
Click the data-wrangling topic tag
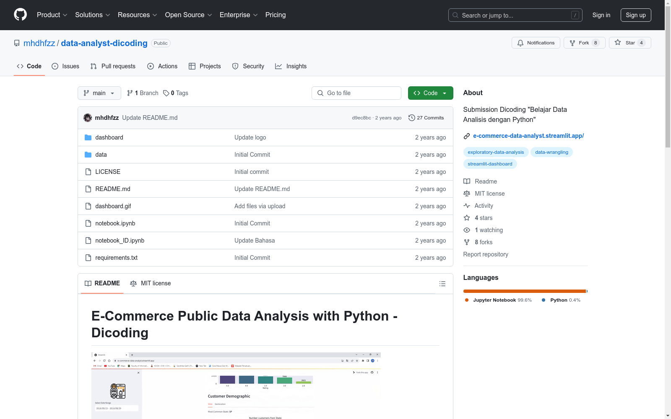pyautogui.click(x=551, y=152)
